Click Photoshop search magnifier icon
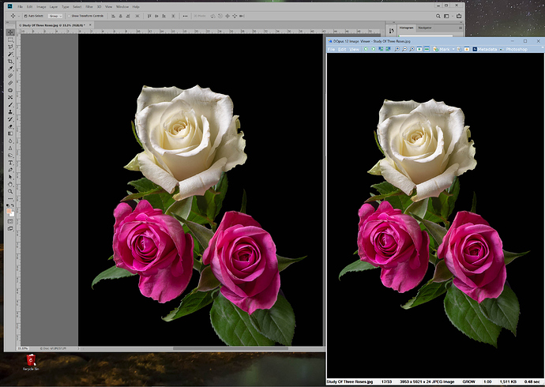The width and height of the screenshot is (545, 387). (x=438, y=16)
